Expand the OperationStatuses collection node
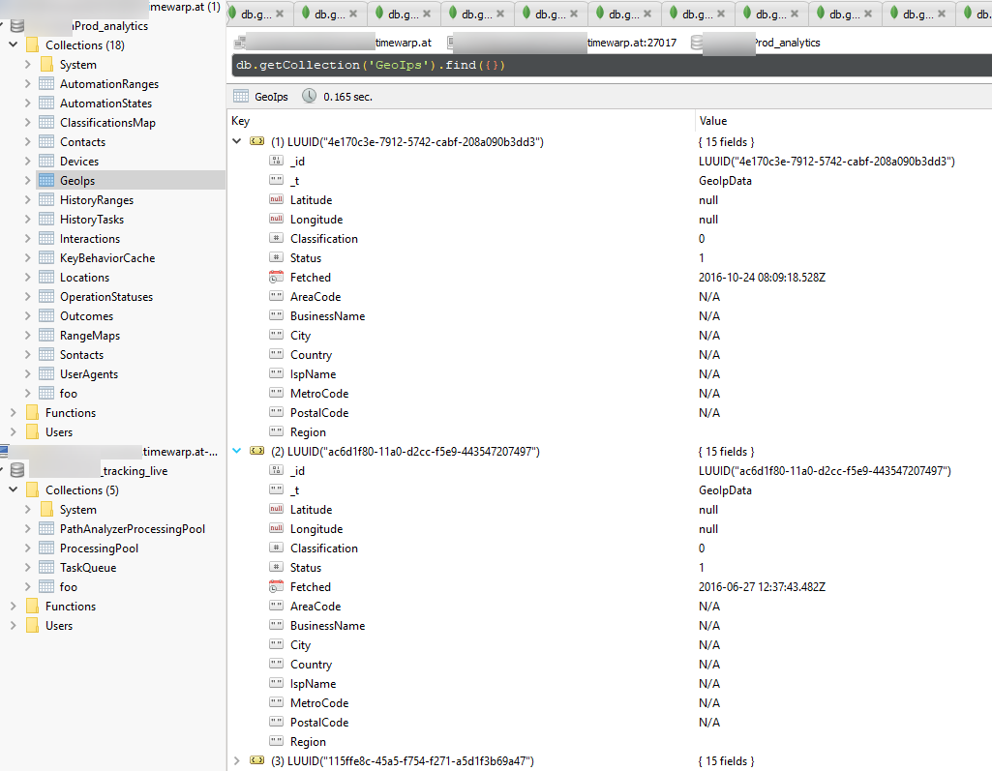The image size is (992, 771). (27, 297)
